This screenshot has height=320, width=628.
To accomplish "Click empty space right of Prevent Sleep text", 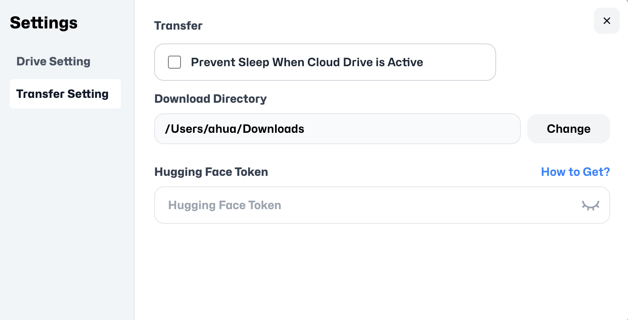I will coord(458,62).
